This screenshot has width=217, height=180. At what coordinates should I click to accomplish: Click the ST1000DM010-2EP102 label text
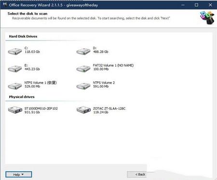coord(41,108)
